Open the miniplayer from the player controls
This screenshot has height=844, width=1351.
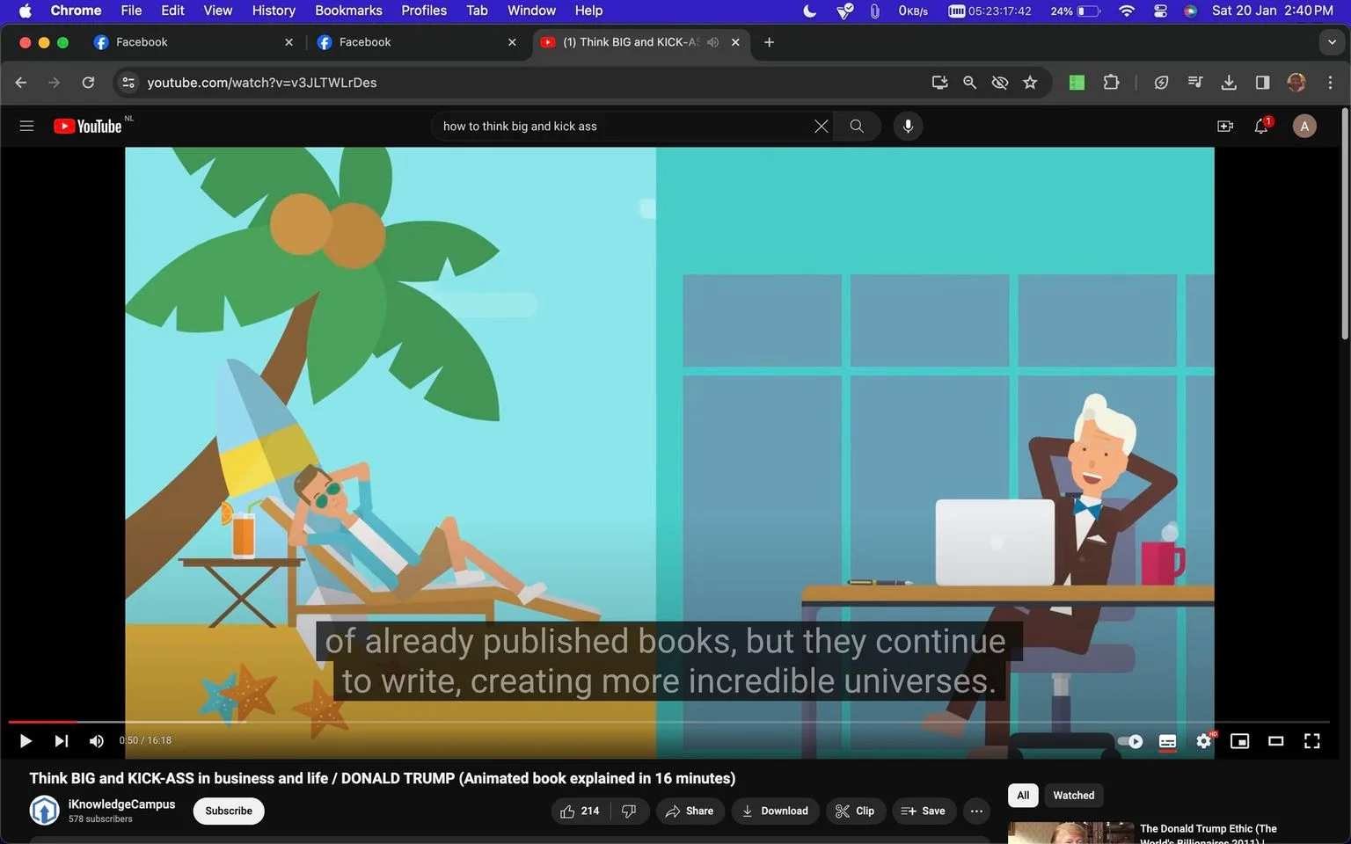tap(1239, 741)
